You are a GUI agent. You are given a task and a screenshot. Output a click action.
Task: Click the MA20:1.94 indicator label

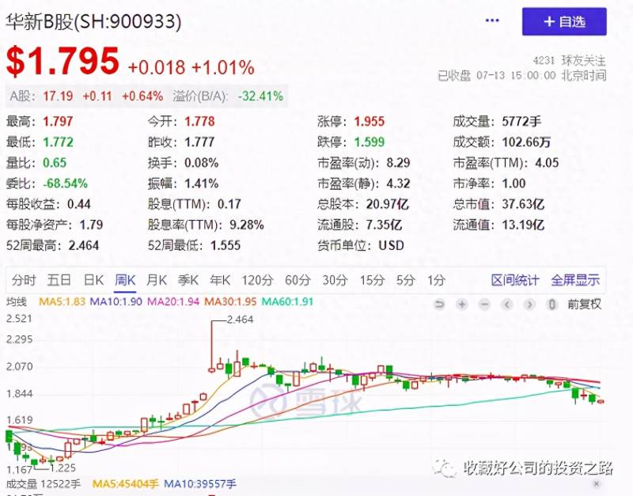(x=173, y=301)
